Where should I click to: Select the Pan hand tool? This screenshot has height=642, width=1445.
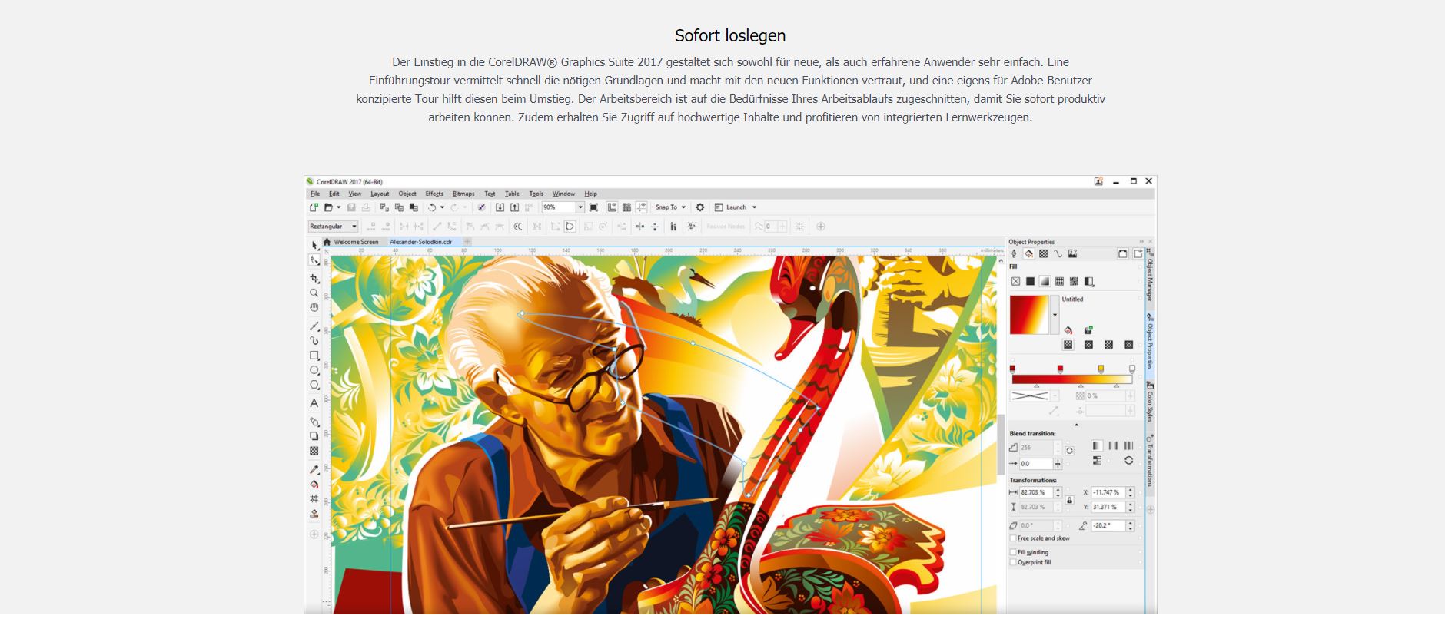coord(314,307)
